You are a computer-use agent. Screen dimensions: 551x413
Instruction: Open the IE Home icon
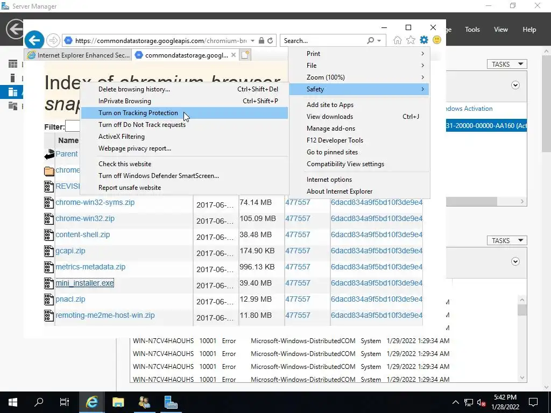(x=398, y=40)
